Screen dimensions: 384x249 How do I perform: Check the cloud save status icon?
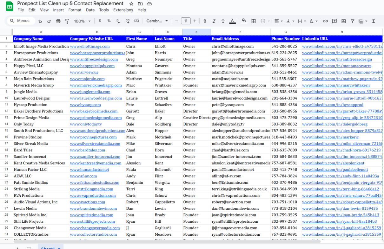149,4
